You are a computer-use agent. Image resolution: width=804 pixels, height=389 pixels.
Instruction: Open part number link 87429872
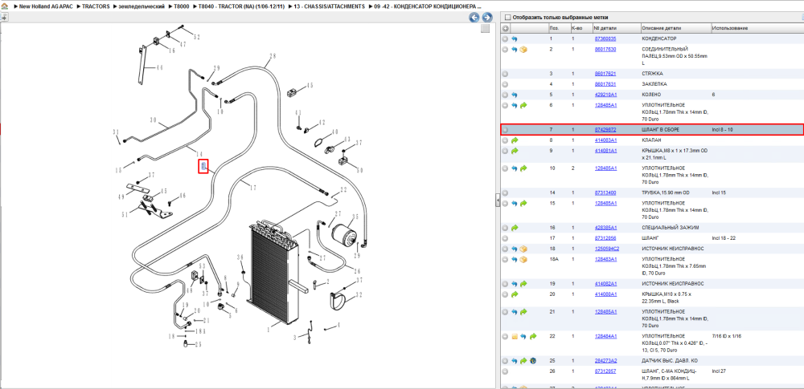click(x=605, y=130)
